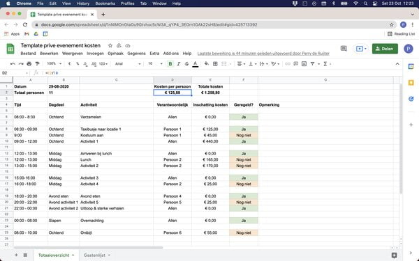Open text rotation dropdown
Image resolution: width=419 pixels, height=261 pixels.
point(275,64)
